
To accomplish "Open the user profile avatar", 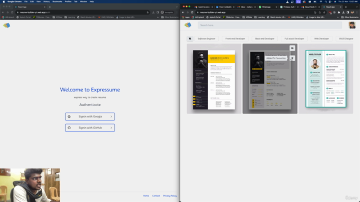I will pos(352,25).
